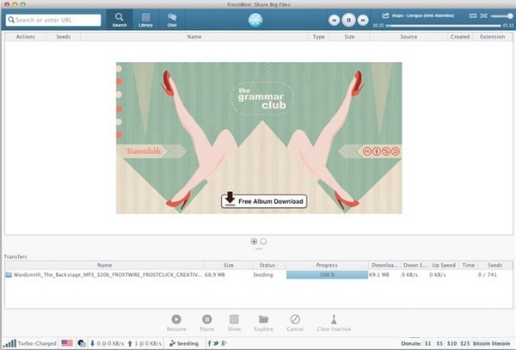Sort search results by Name column
Viewport: 516px width, 350px height.
point(194,36)
